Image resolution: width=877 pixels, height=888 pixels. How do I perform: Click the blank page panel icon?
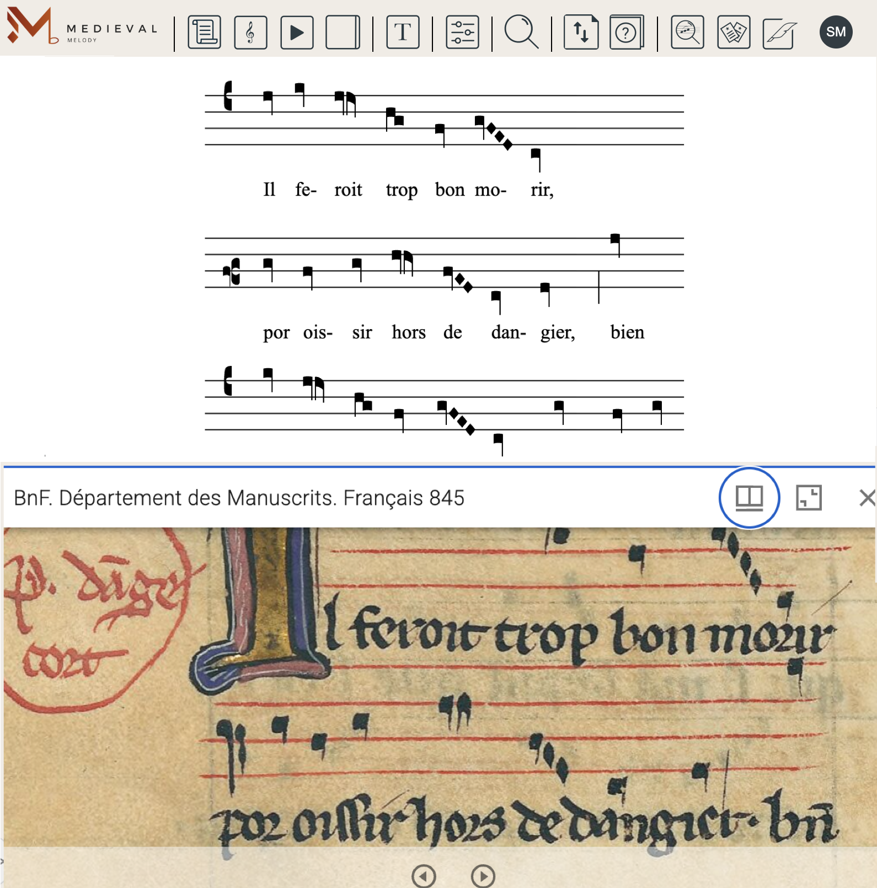coord(343,33)
